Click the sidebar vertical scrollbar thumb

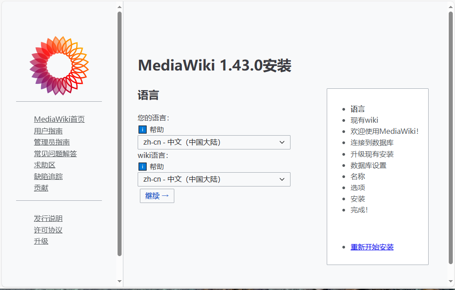point(119,134)
